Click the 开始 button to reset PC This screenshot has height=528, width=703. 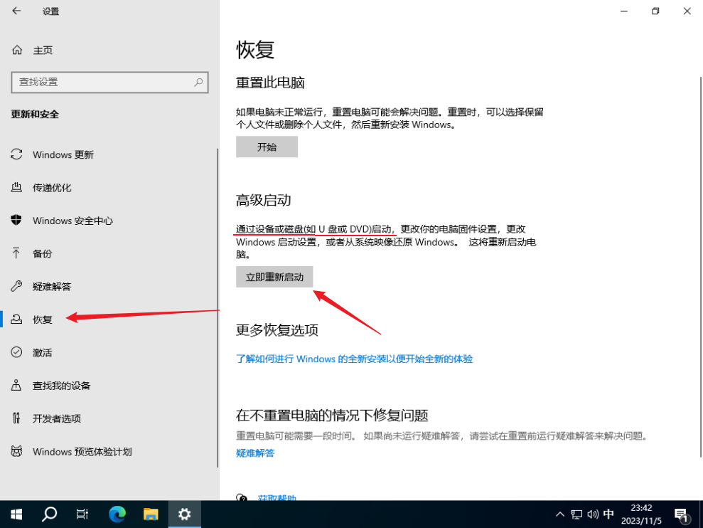(x=267, y=147)
